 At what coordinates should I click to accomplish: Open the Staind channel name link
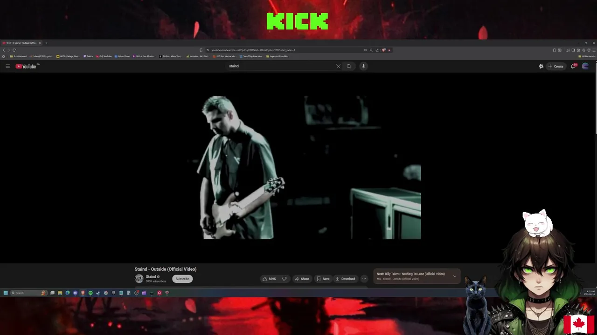(x=151, y=276)
